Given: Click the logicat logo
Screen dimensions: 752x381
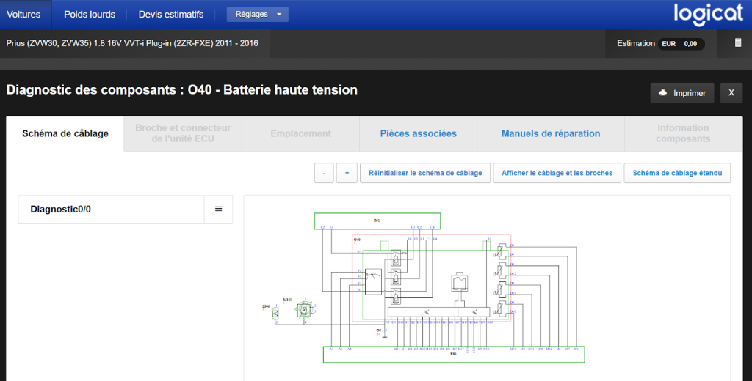Looking at the screenshot, I should click(x=708, y=13).
